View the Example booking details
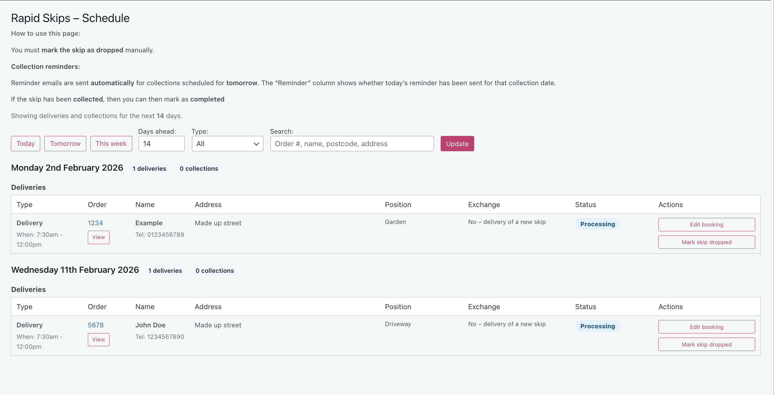774x395 pixels. click(x=98, y=237)
